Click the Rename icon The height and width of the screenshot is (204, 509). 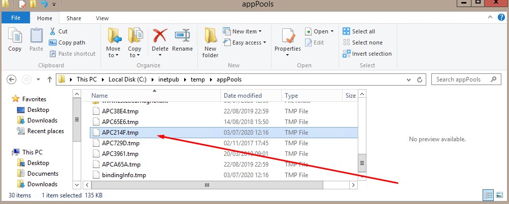[x=182, y=35]
